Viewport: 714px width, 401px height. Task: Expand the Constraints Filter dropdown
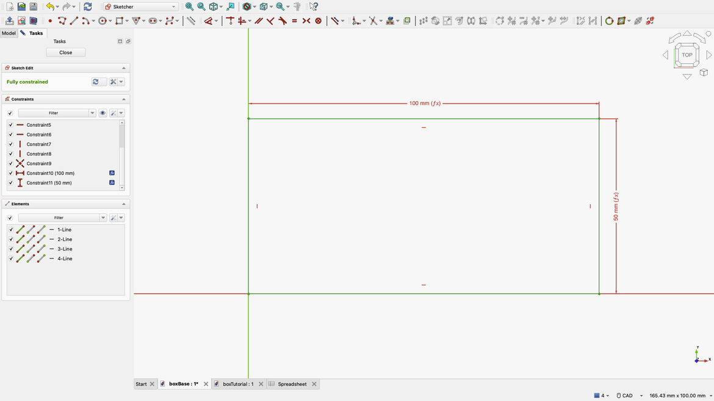point(92,113)
